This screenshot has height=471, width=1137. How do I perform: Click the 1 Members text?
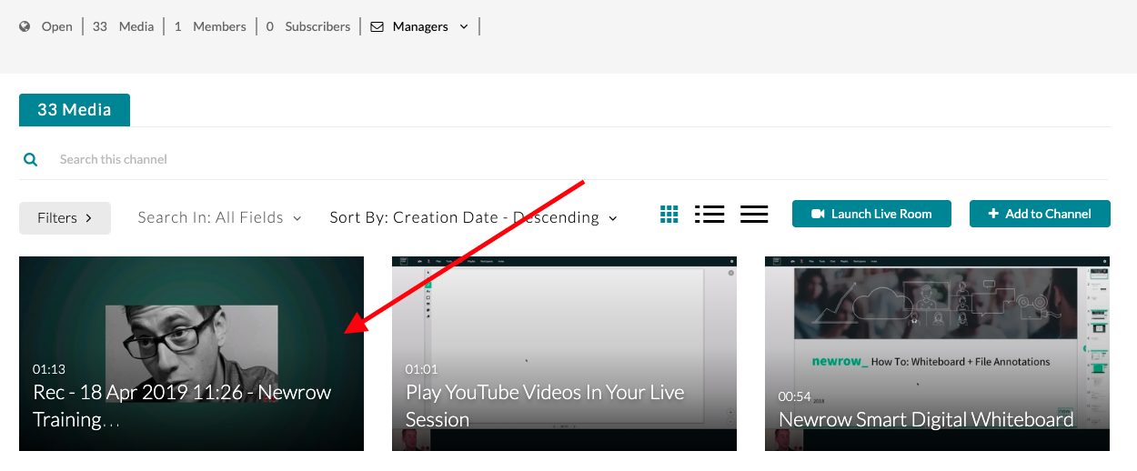210,26
